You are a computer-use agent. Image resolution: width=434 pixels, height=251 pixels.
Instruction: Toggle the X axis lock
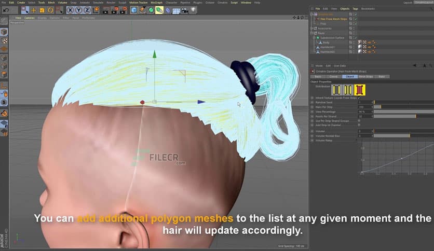click(x=70, y=10)
